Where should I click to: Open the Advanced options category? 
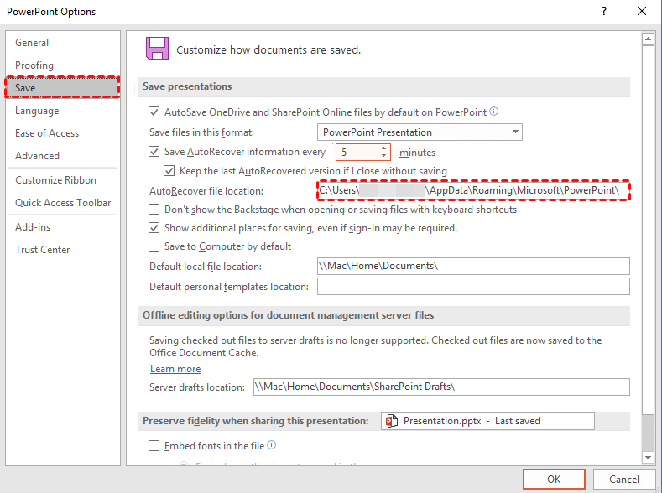[37, 156]
